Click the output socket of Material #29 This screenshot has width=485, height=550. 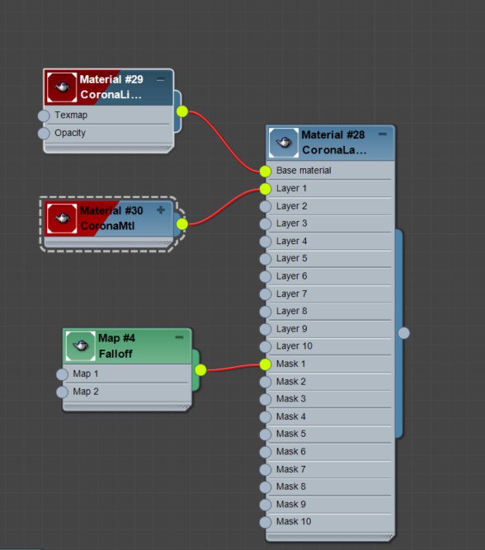click(182, 111)
